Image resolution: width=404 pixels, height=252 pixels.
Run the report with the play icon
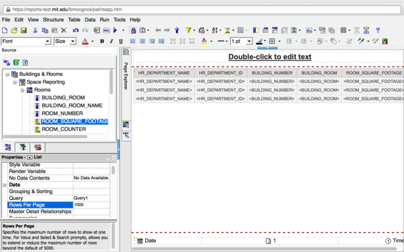click(115, 30)
